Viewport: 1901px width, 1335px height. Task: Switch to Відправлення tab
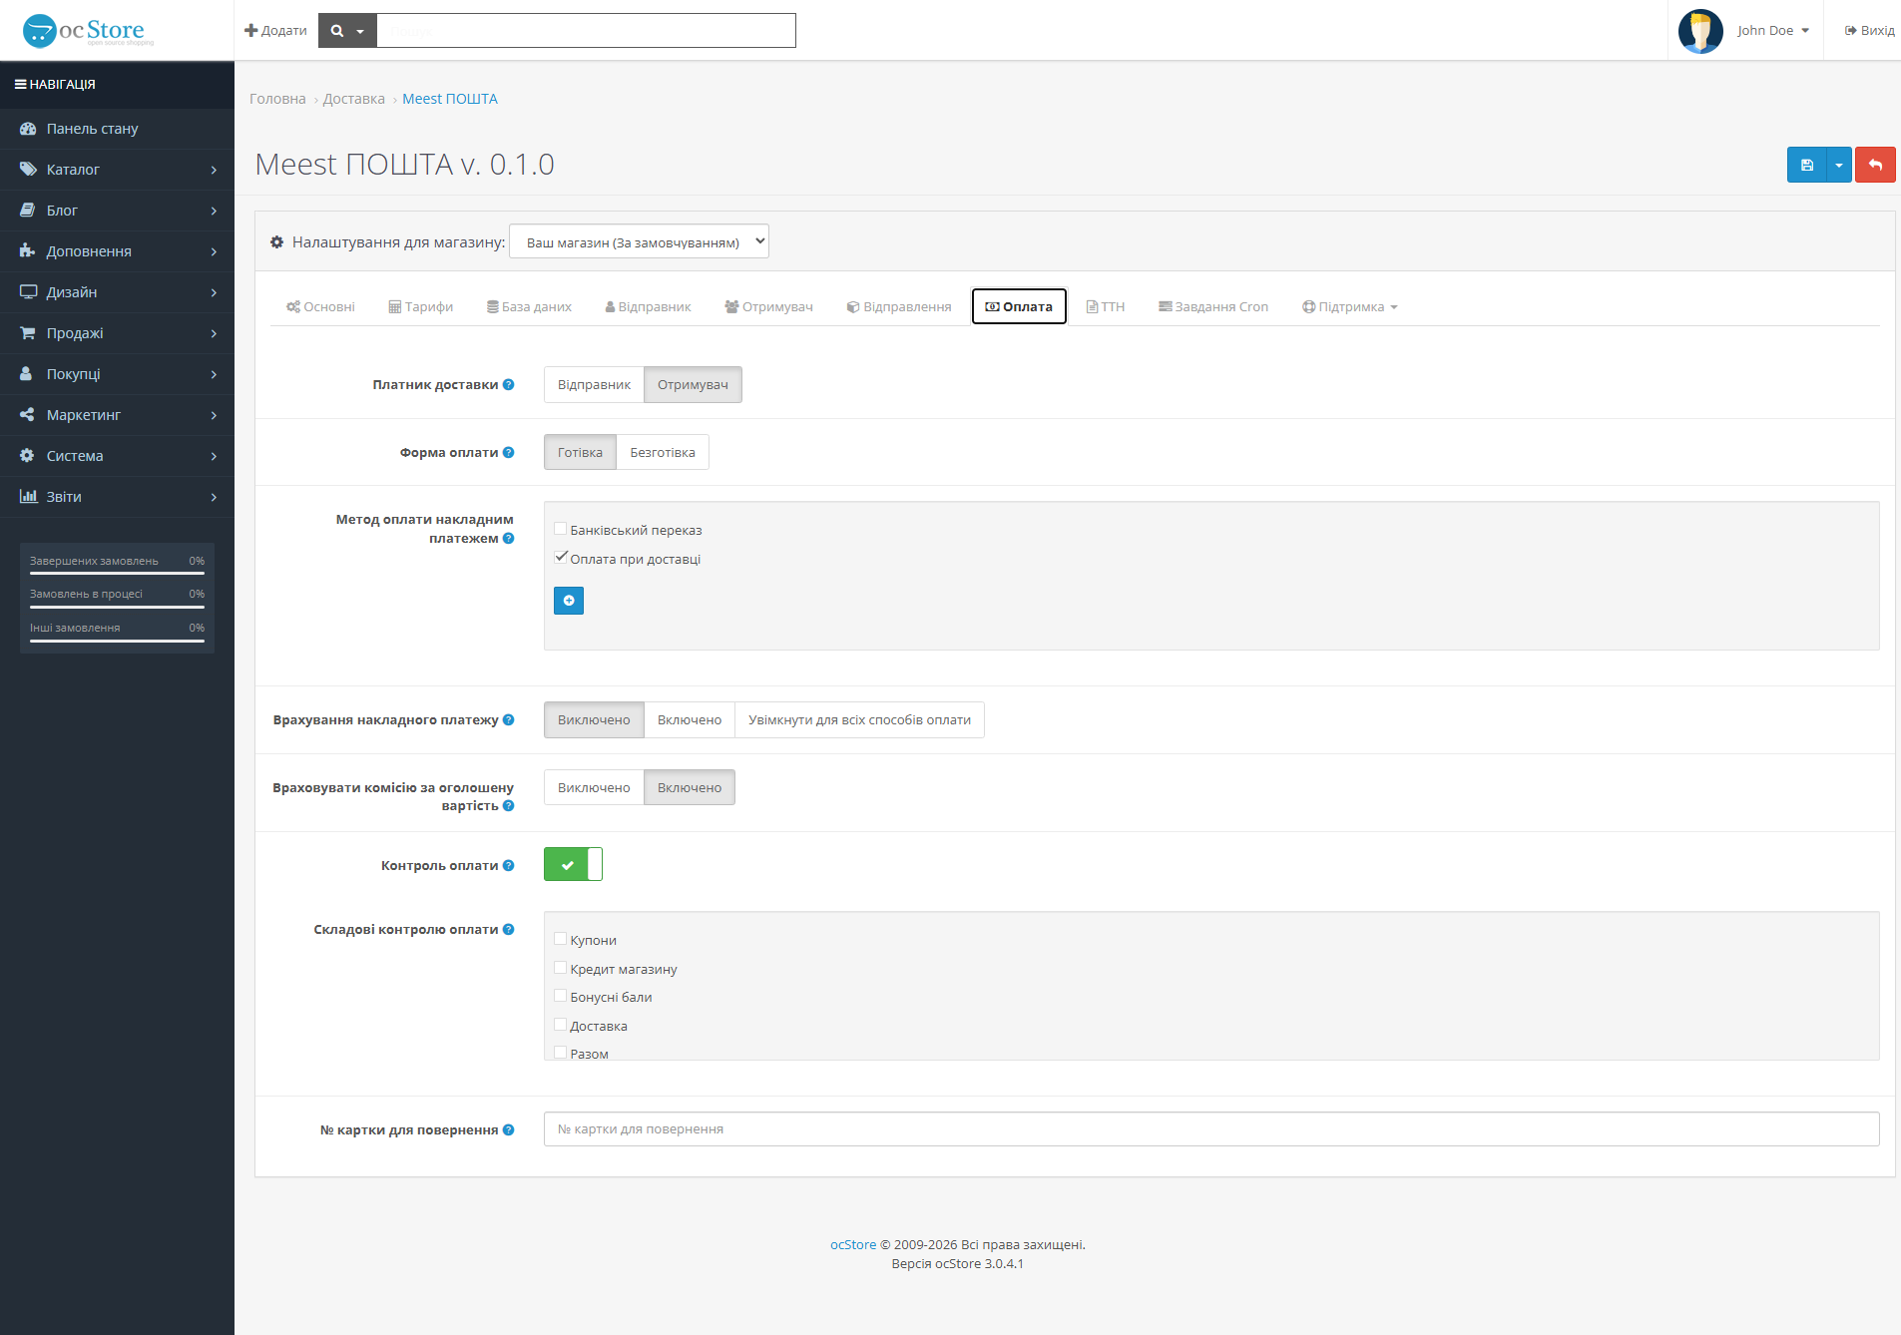coord(899,306)
